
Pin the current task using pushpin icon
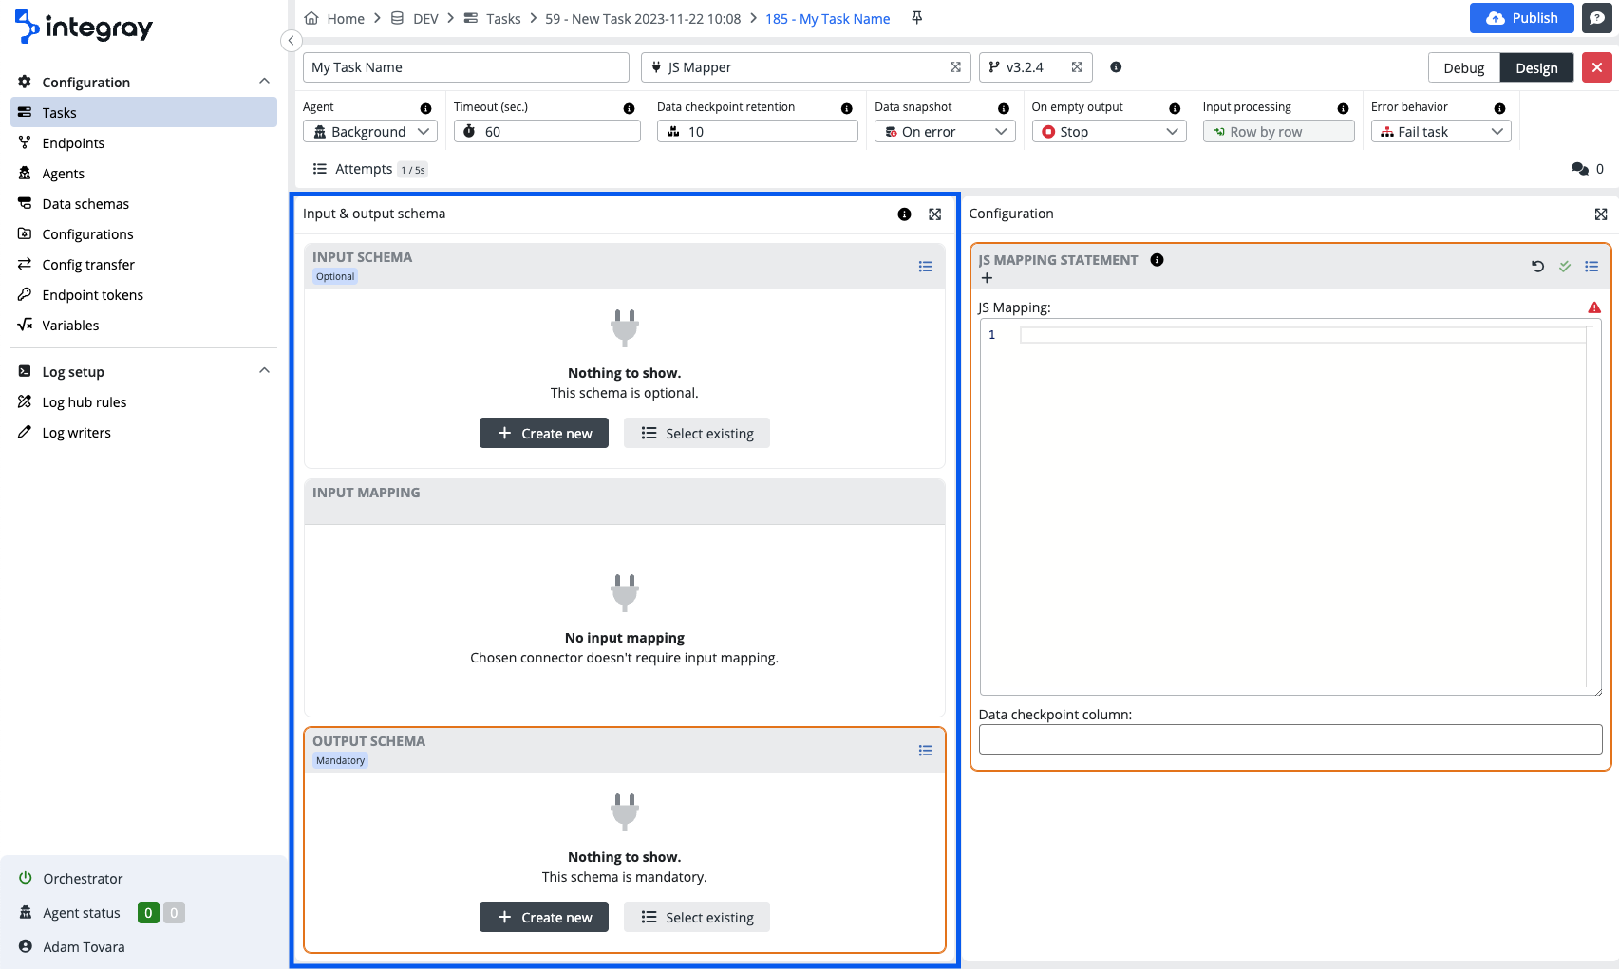916,18
